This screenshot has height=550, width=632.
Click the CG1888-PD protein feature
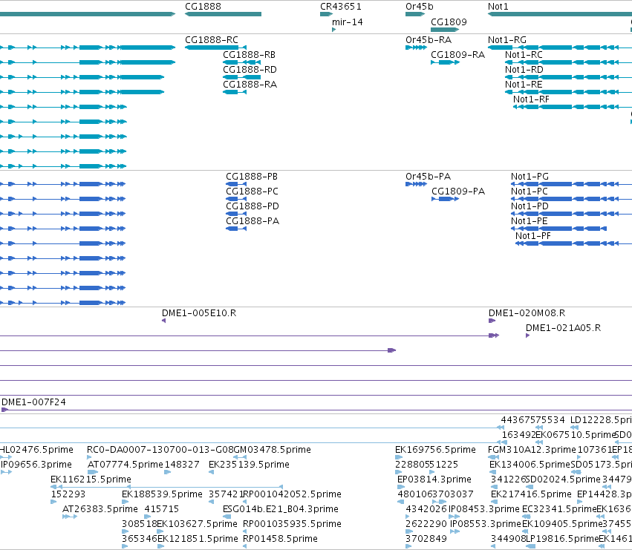click(x=236, y=214)
